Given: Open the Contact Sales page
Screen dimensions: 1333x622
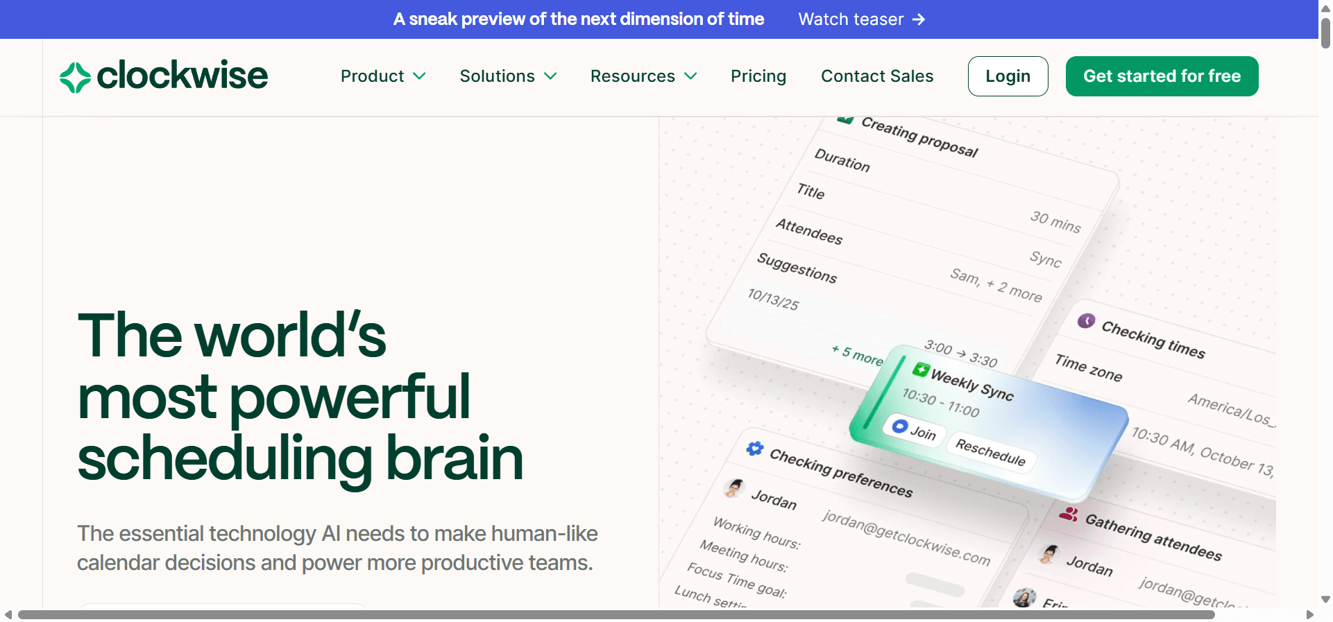Looking at the screenshot, I should pyautogui.click(x=877, y=76).
